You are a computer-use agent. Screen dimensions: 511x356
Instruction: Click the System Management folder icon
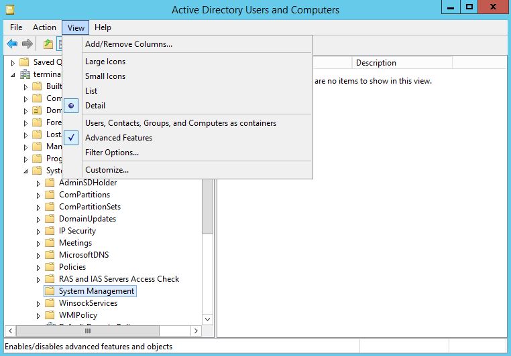pyautogui.click(x=50, y=291)
